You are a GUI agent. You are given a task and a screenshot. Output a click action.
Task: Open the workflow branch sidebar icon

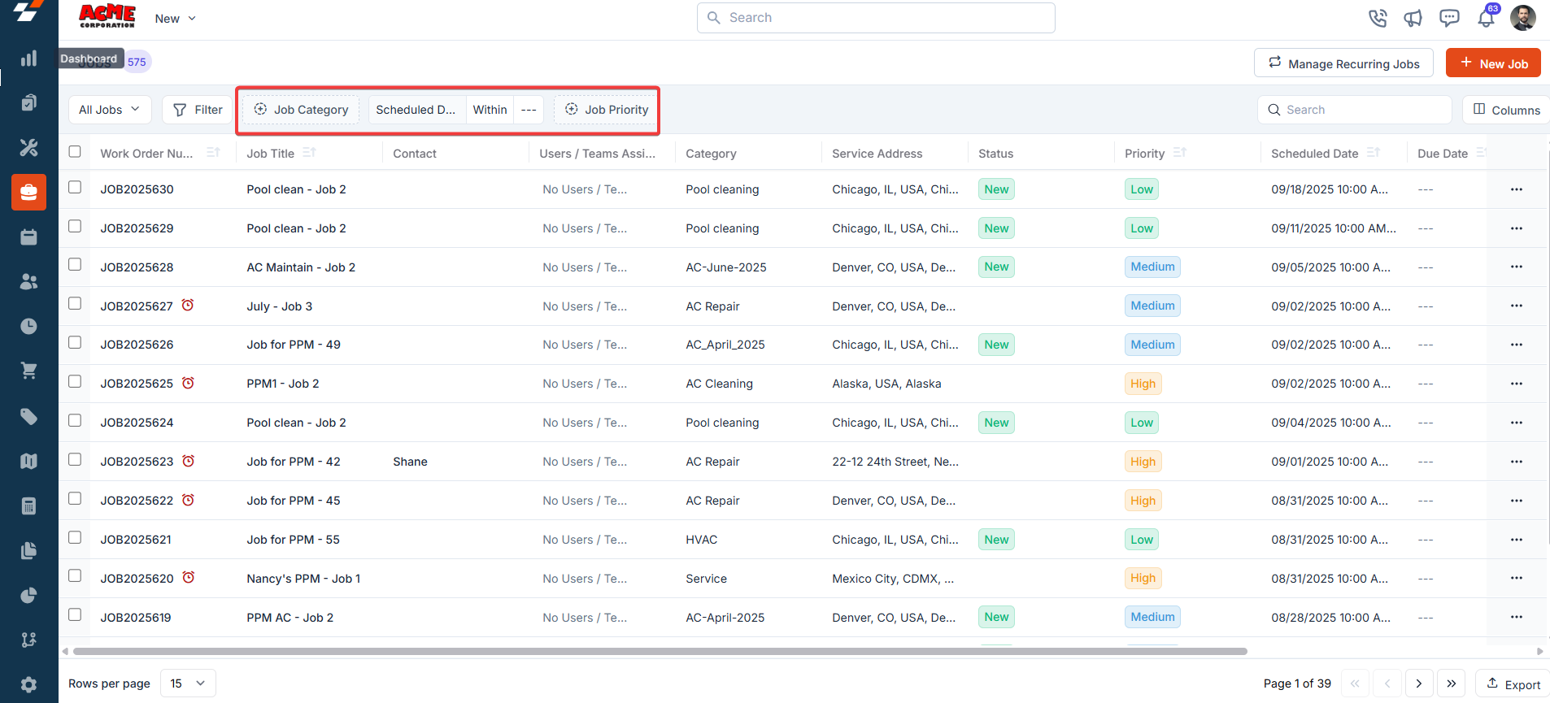(x=28, y=640)
